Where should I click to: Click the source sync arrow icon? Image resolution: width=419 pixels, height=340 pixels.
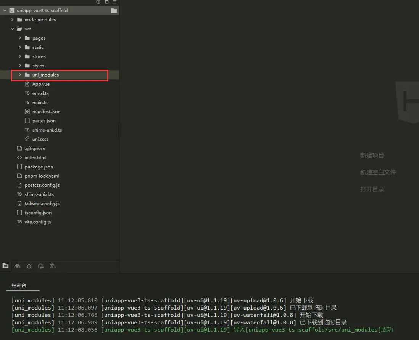(x=41, y=266)
